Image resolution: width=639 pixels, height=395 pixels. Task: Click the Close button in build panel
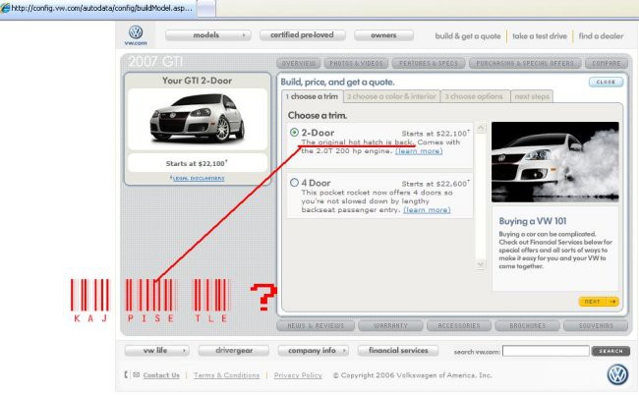tap(606, 82)
